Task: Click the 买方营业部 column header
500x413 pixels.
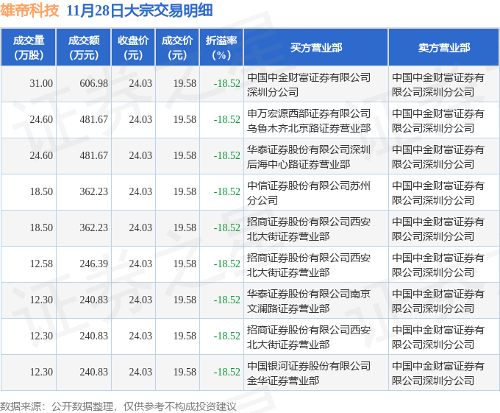Action: pos(316,48)
